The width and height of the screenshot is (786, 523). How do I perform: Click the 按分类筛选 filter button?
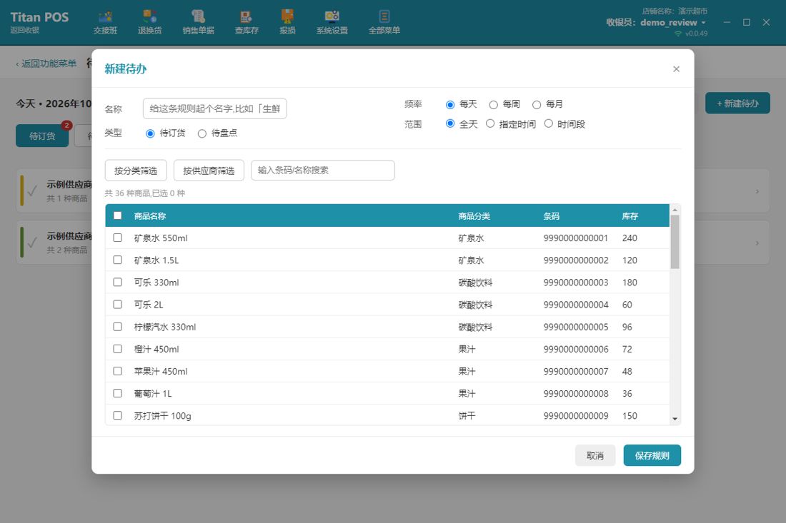pyautogui.click(x=136, y=171)
